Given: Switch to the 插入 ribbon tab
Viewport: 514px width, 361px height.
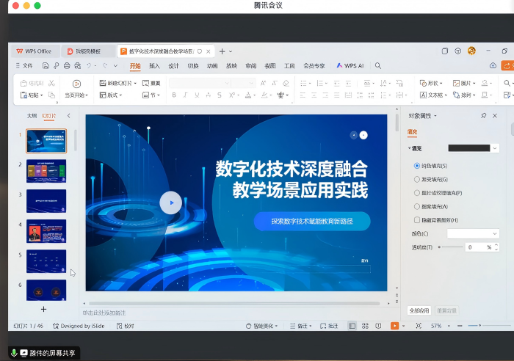Looking at the screenshot, I should (x=154, y=65).
